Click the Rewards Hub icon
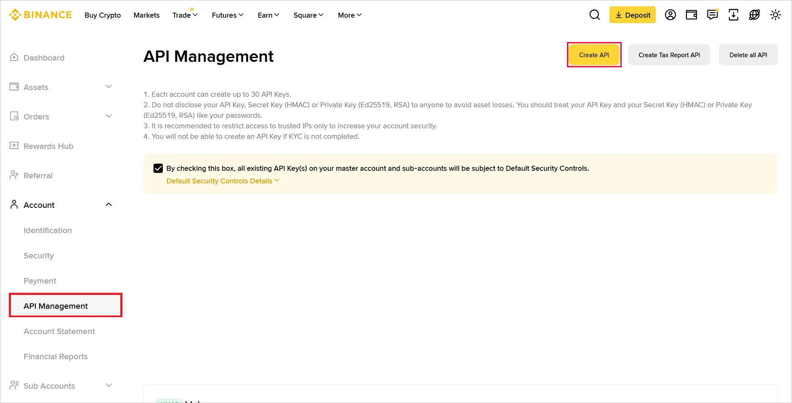792x403 pixels. point(14,146)
